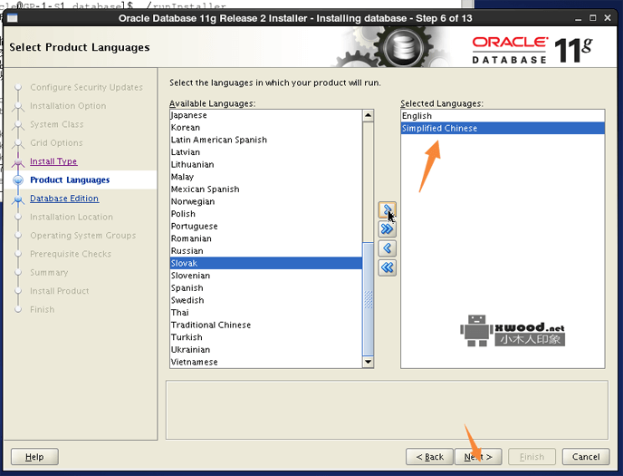This screenshot has height=476, width=623.
Task: Select the Product Languages step
Action: click(x=70, y=180)
